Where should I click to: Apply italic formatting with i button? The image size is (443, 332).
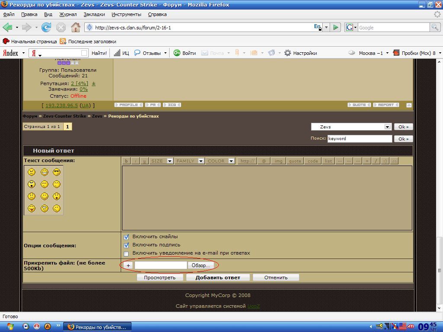(135, 161)
